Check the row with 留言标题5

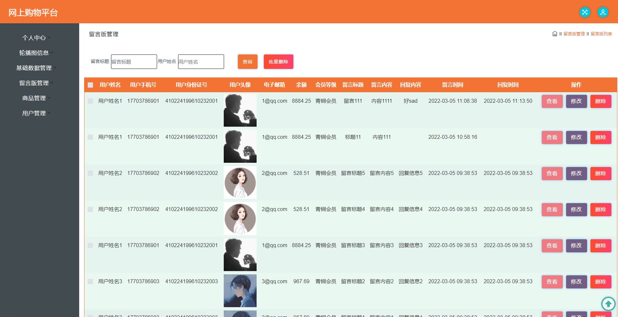pos(90,173)
